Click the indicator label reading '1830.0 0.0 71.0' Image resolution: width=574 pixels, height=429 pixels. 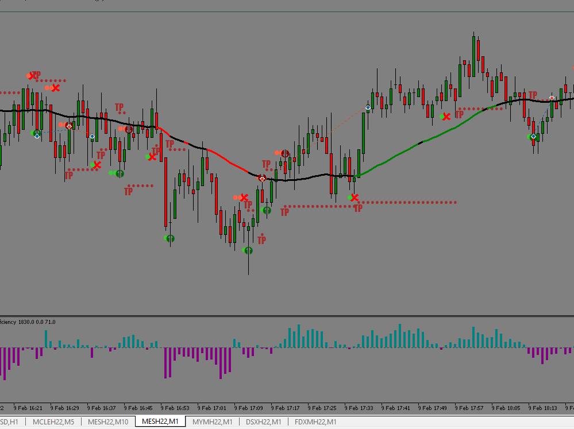[x=37, y=322]
